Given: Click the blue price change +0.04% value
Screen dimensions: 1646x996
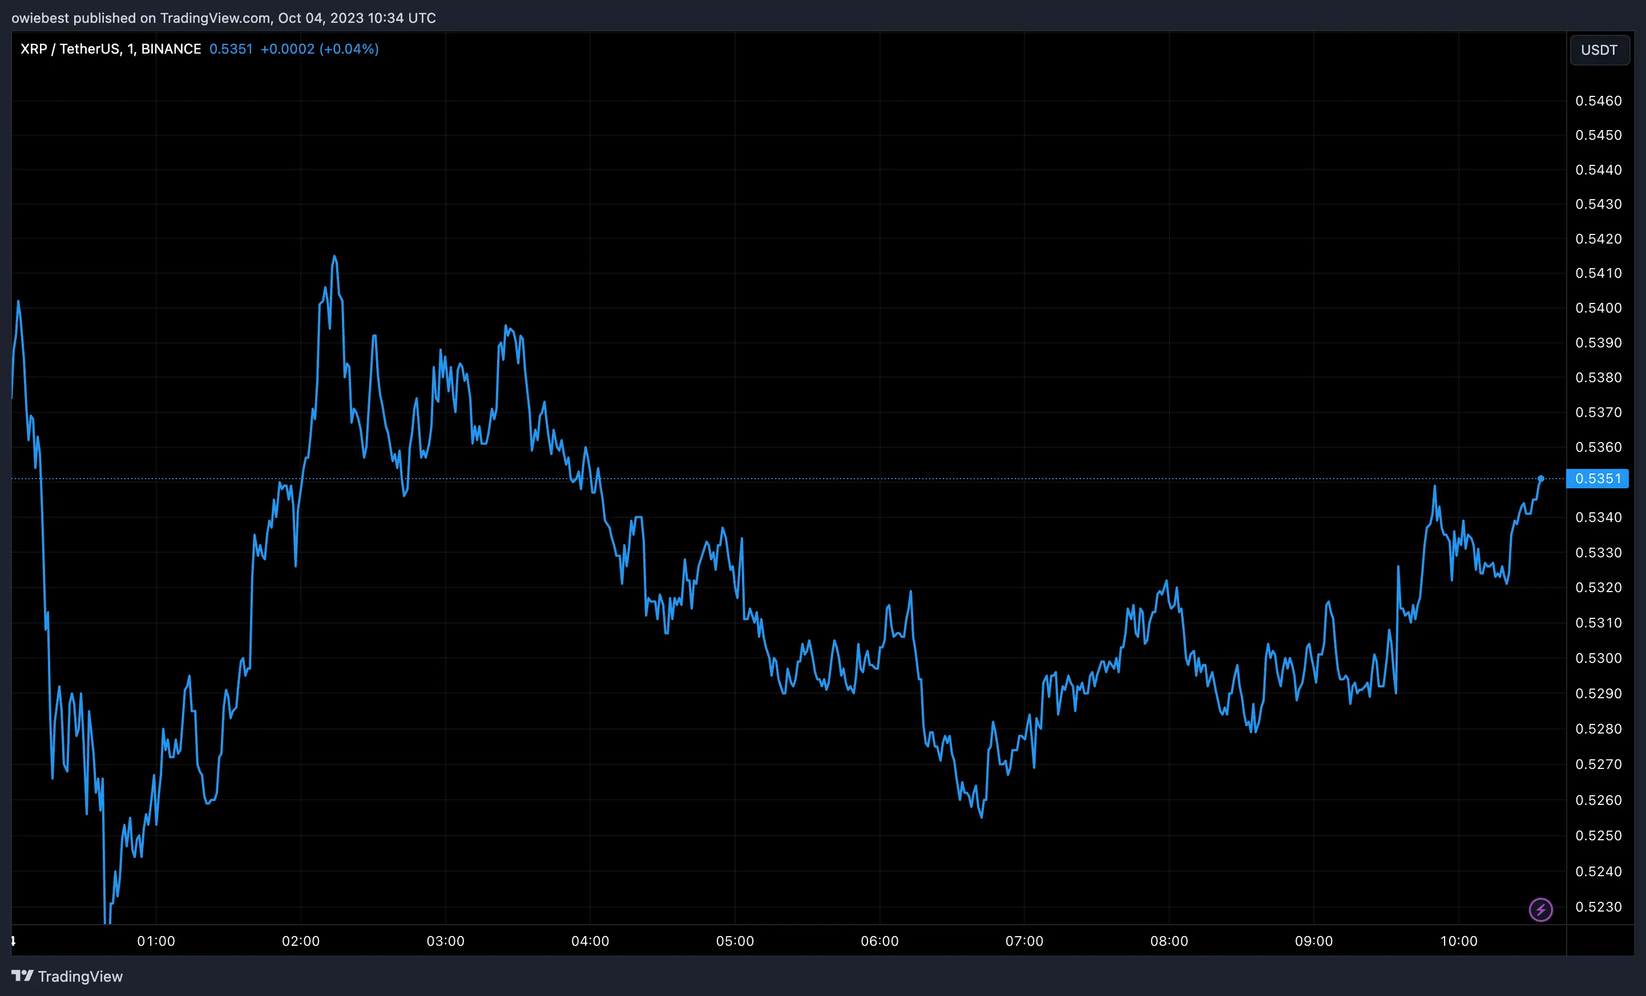Looking at the screenshot, I should click(x=350, y=48).
